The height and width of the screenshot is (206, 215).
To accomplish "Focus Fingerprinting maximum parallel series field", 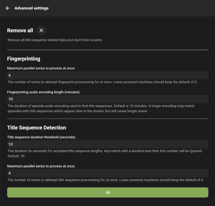I will pos(108,75).
